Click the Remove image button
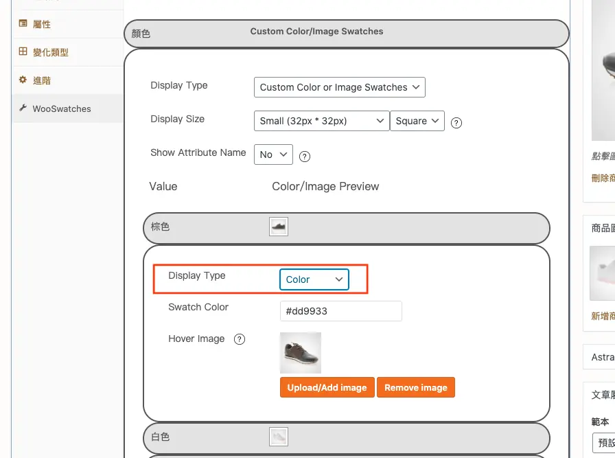Screen dimensions: 615x458 click(x=416, y=387)
